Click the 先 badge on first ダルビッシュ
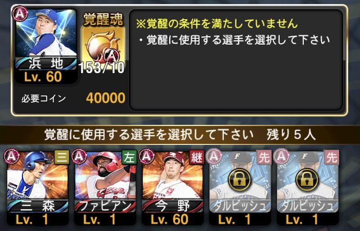This screenshot has height=231, width=360. click(264, 157)
